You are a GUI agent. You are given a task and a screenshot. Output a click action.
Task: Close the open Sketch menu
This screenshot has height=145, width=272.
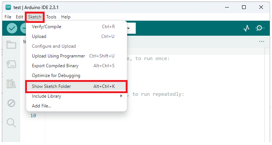tap(35, 17)
